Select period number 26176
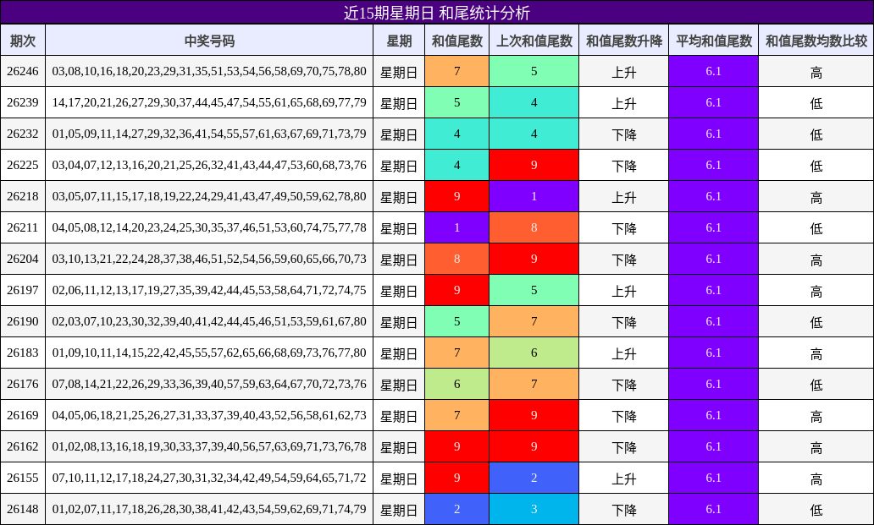Screen dimensions: 874x525 (23, 385)
